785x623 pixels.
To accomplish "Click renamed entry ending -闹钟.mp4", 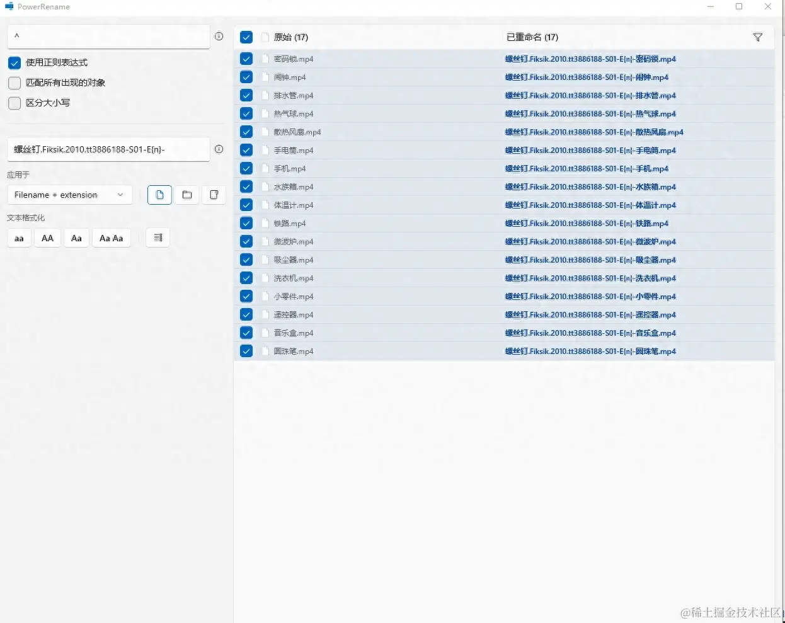I will (587, 77).
